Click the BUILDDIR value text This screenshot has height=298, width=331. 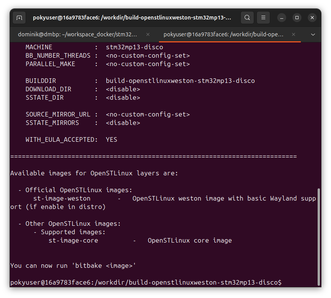[180, 81]
